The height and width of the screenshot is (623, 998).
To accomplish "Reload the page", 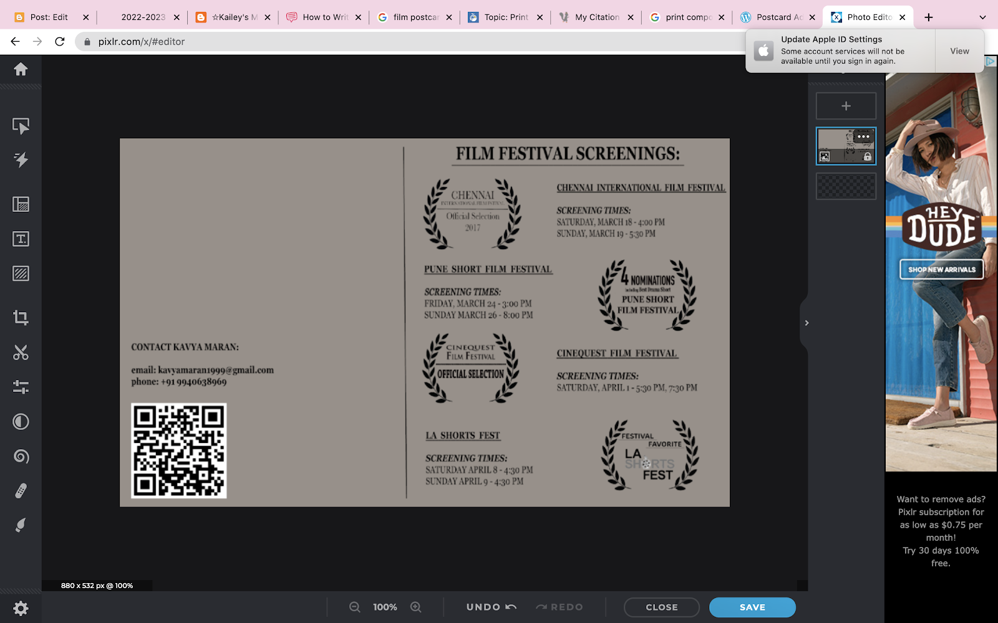I will 60,42.
